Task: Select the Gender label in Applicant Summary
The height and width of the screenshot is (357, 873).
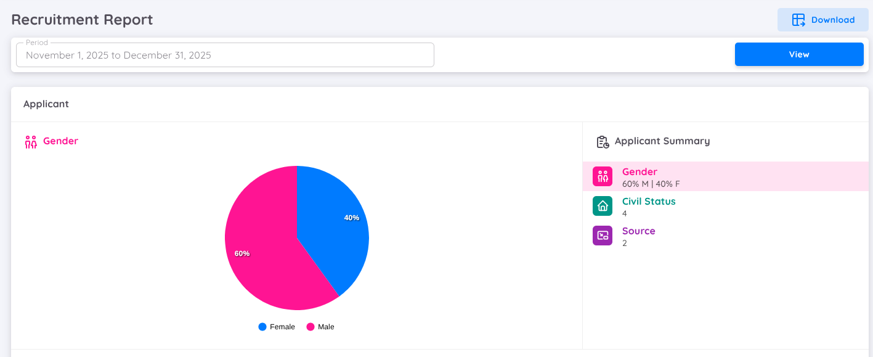Action: [x=640, y=172]
